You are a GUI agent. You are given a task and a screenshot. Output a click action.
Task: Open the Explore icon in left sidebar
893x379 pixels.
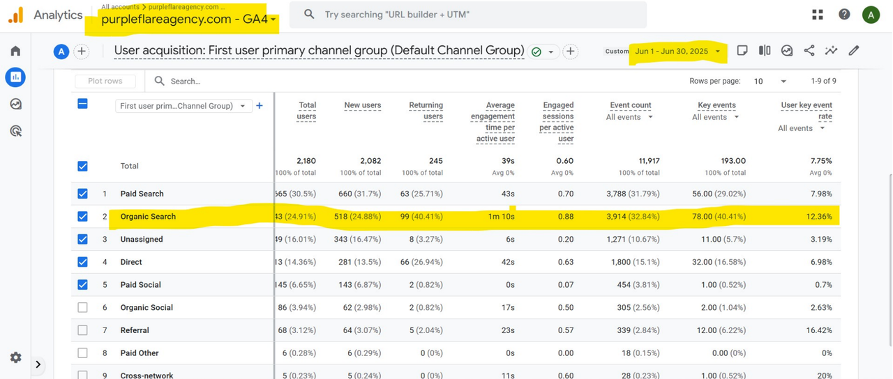pos(15,104)
